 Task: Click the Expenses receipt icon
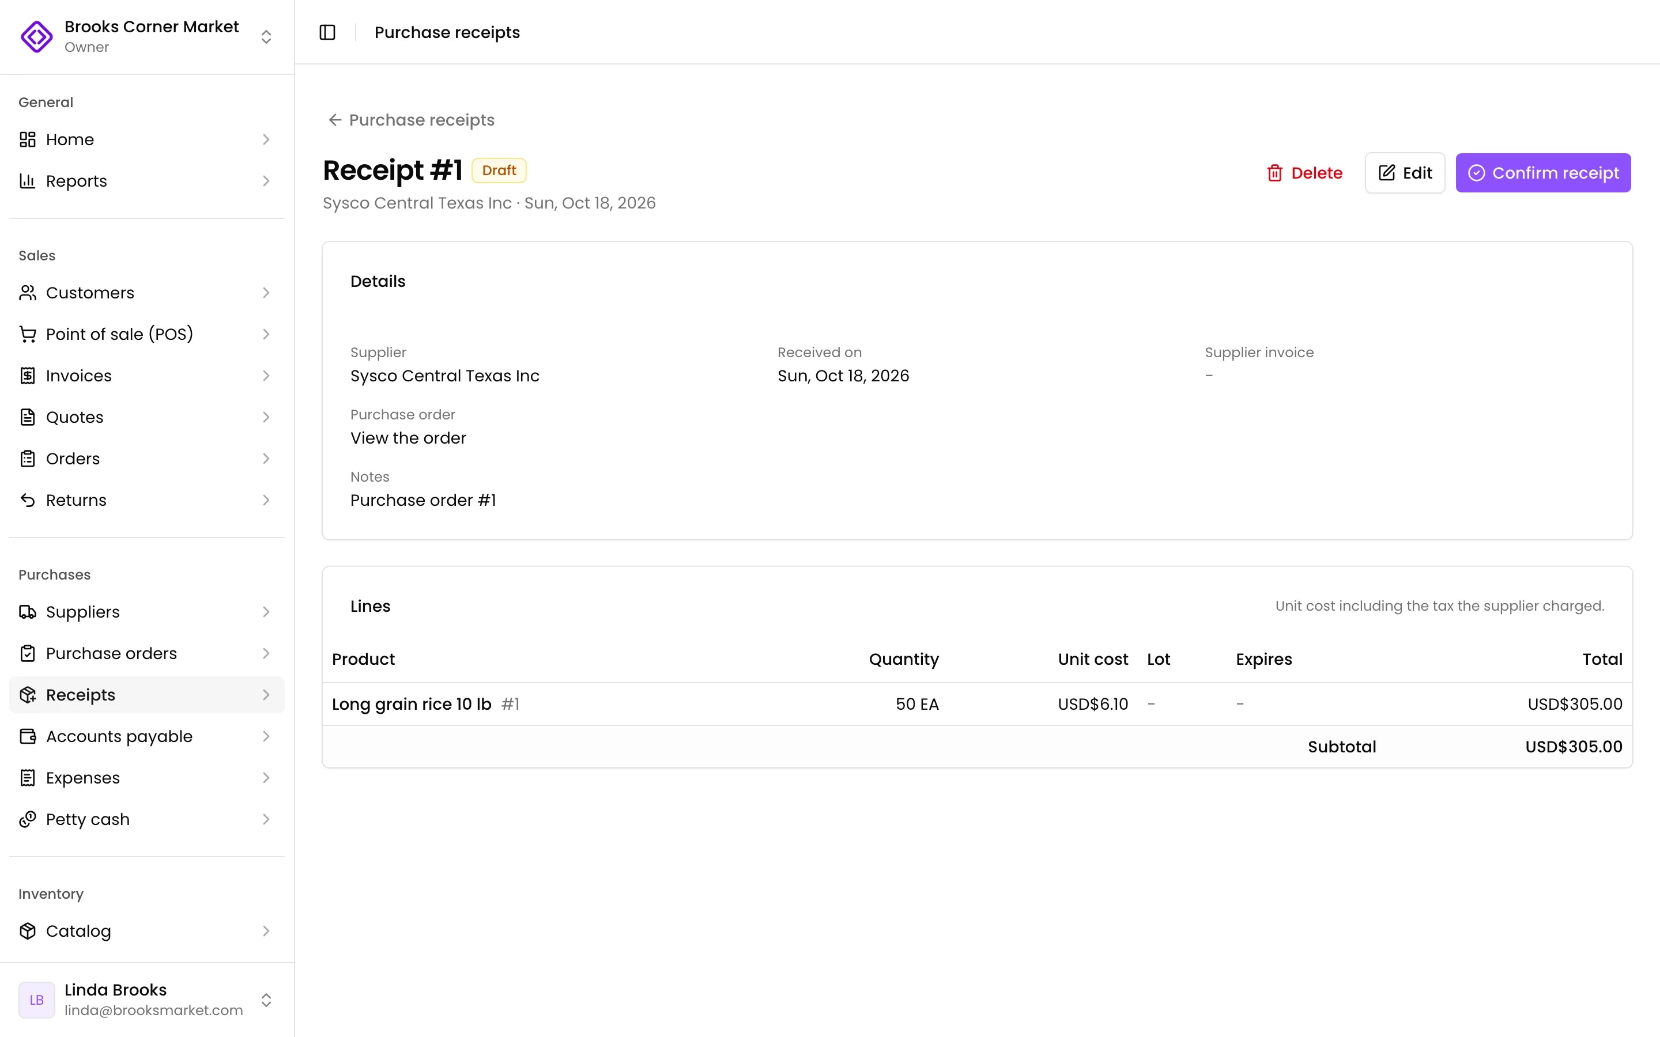28,778
